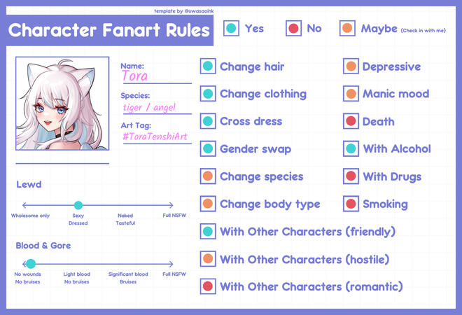Click the Blood & Gore slider handle
This screenshot has height=315, width=462.
tap(30, 264)
